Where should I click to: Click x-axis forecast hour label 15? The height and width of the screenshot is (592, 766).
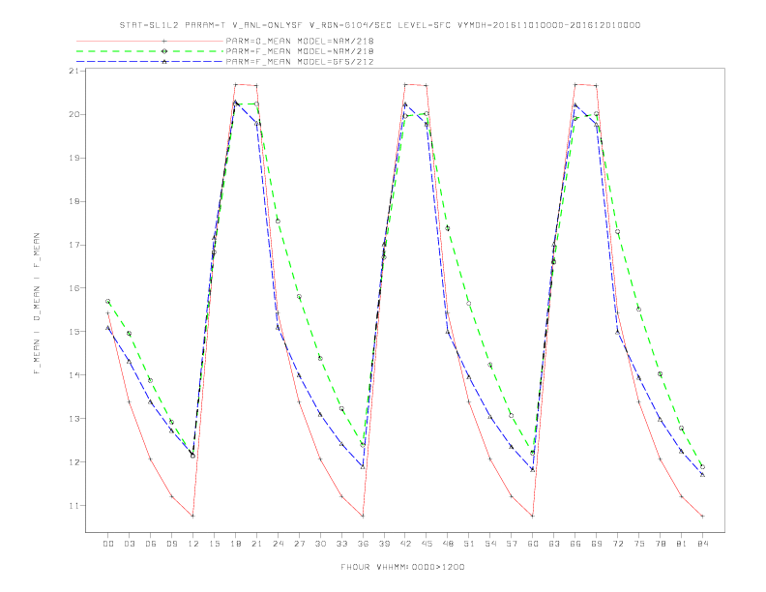point(214,544)
